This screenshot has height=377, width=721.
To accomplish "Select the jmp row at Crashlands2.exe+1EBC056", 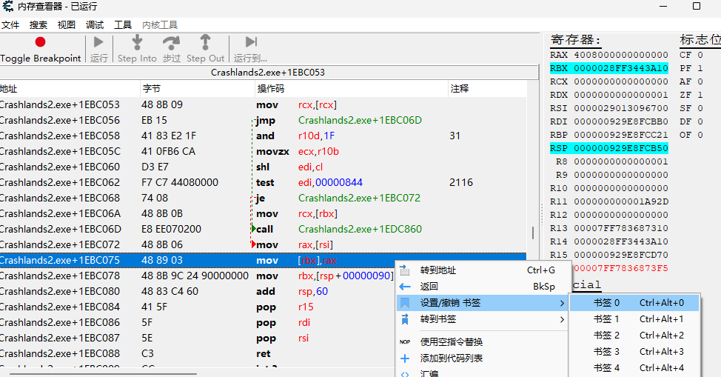I will [x=263, y=121].
